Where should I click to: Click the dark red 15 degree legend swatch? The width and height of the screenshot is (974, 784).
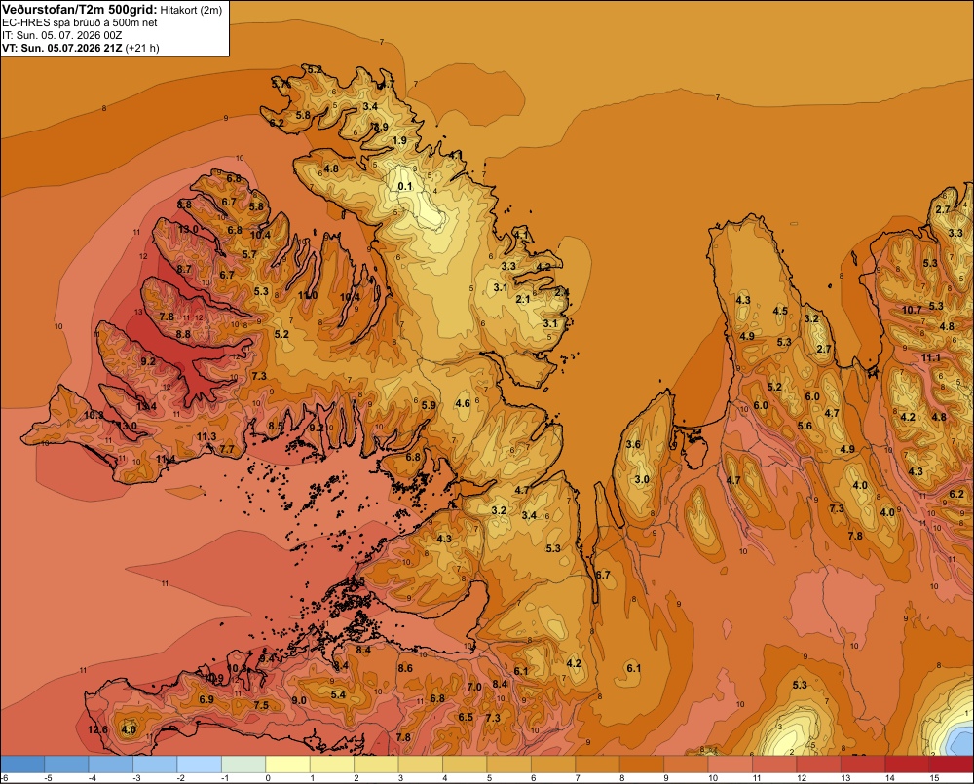pyautogui.click(x=952, y=765)
